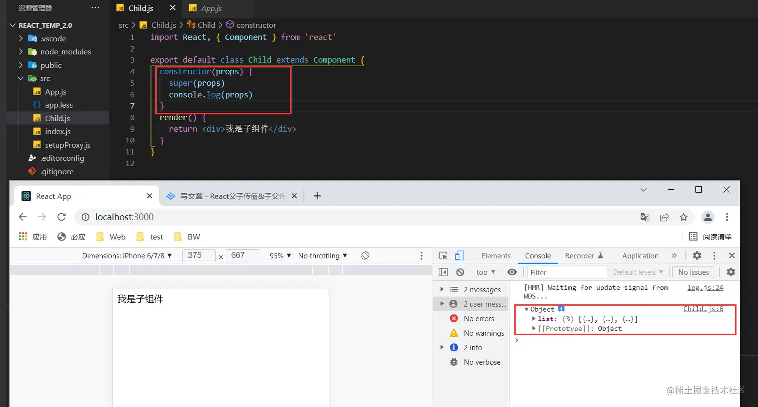The height and width of the screenshot is (407, 758).
Task: Open the 应用 apps shortcut
Action: coord(33,237)
